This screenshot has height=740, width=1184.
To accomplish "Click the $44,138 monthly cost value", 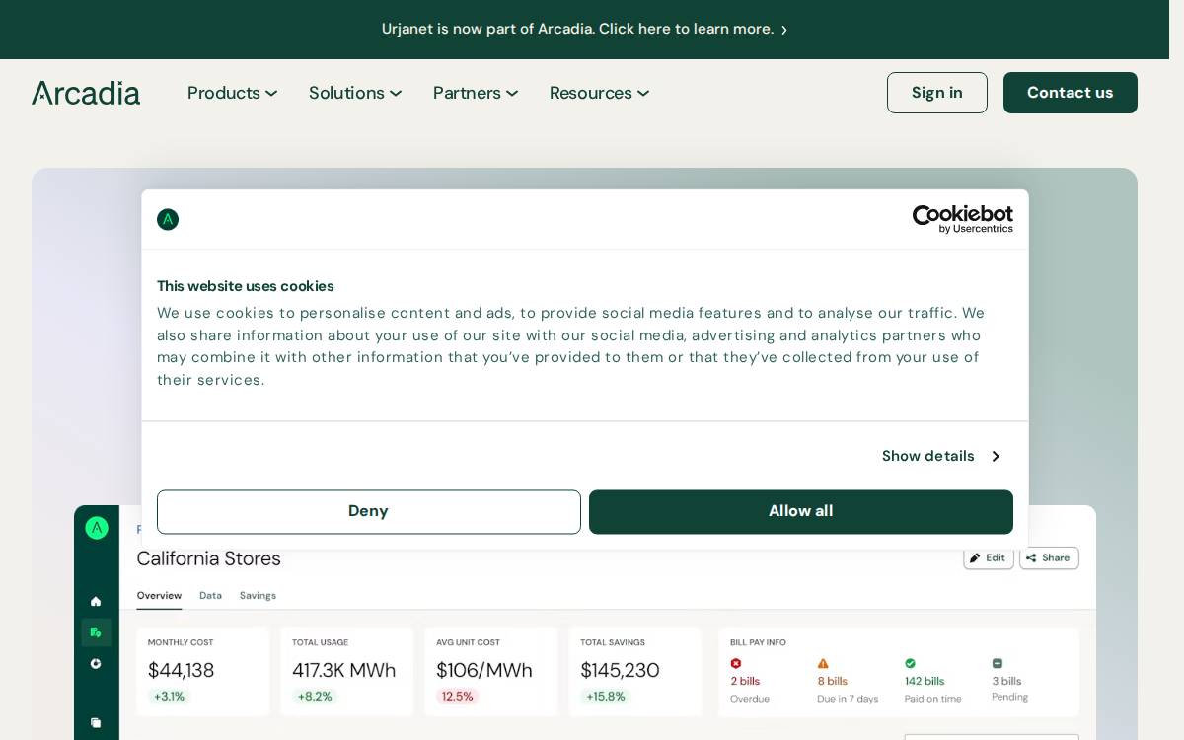I will (181, 670).
